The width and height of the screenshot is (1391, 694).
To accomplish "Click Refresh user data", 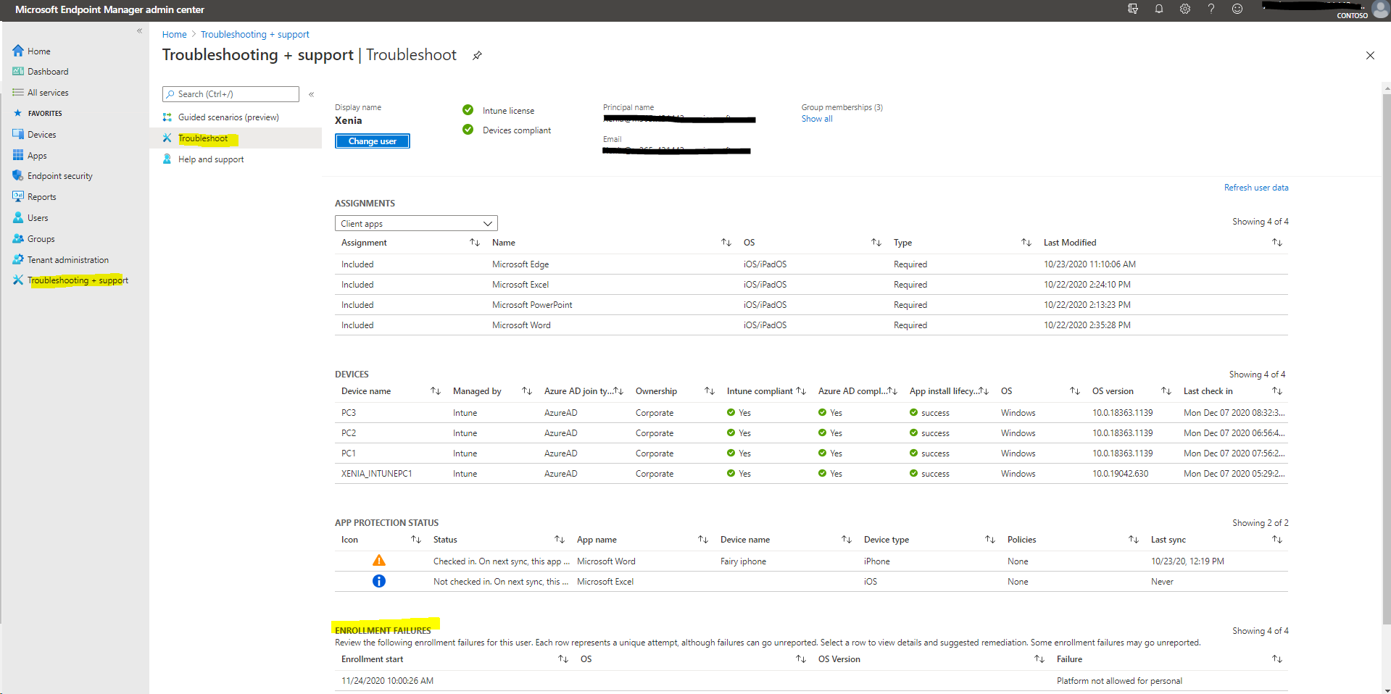I will click(x=1256, y=188).
